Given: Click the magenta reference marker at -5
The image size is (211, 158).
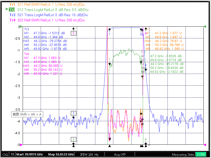Looking at the screenshot, I should (21, 145).
